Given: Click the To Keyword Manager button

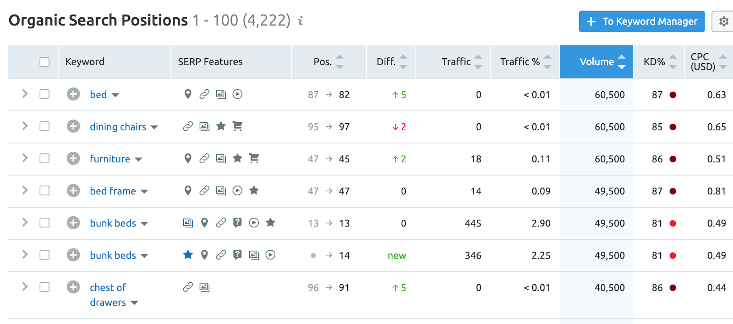Looking at the screenshot, I should pos(642,22).
